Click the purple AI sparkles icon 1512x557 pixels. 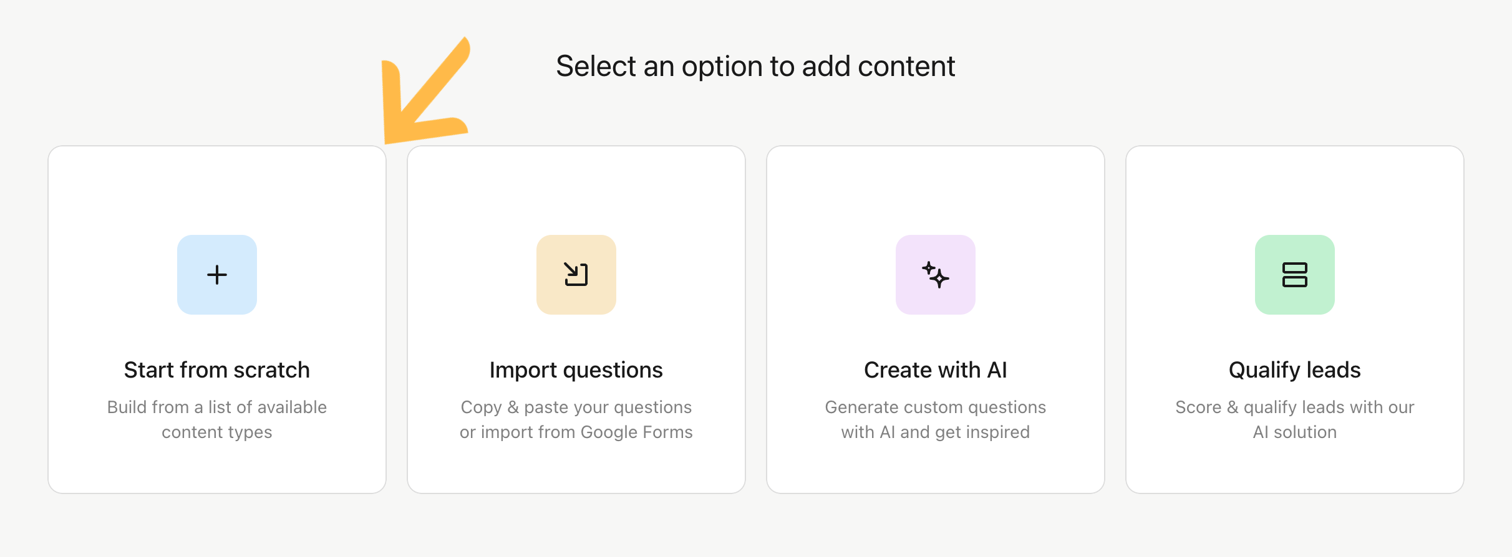(936, 275)
